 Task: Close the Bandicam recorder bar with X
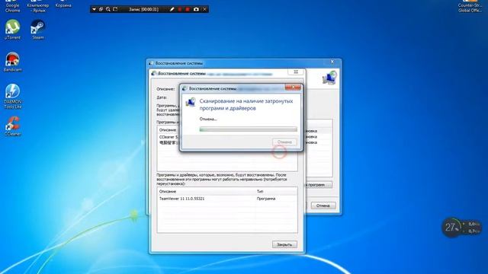204,9
